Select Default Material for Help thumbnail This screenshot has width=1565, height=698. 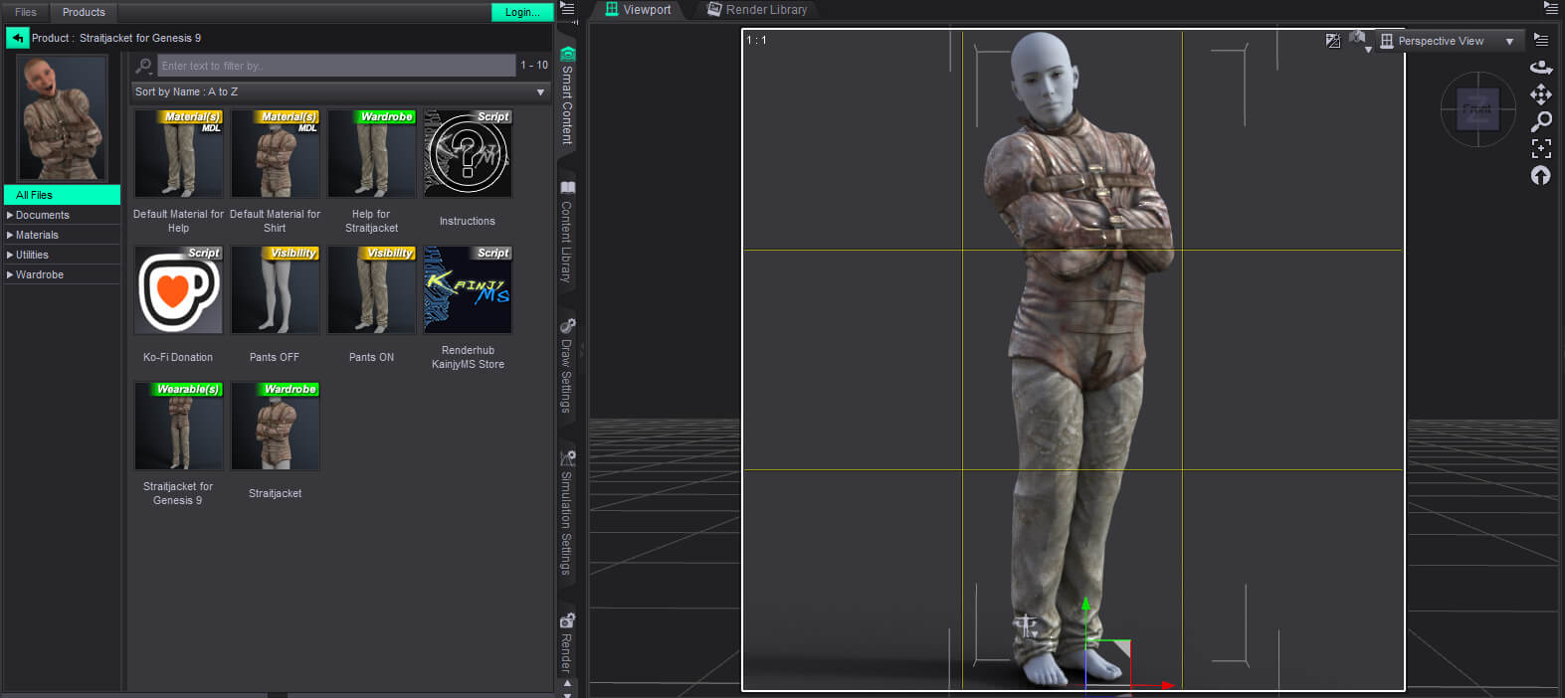tap(179, 153)
